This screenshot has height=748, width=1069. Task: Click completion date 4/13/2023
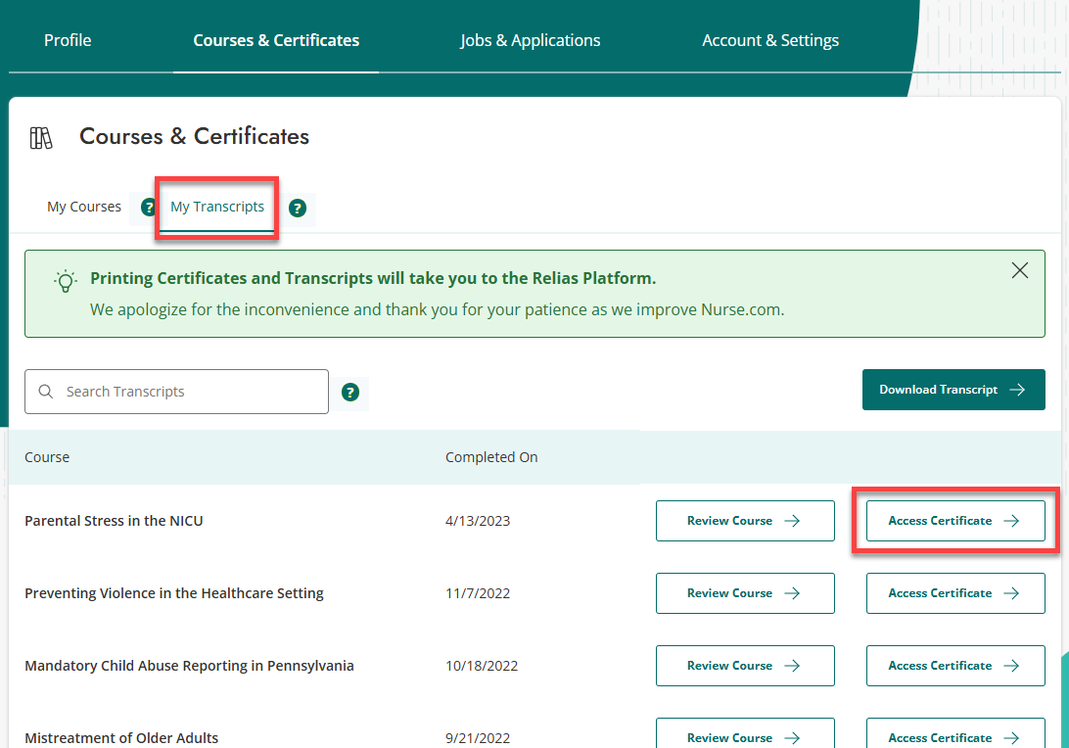478,521
